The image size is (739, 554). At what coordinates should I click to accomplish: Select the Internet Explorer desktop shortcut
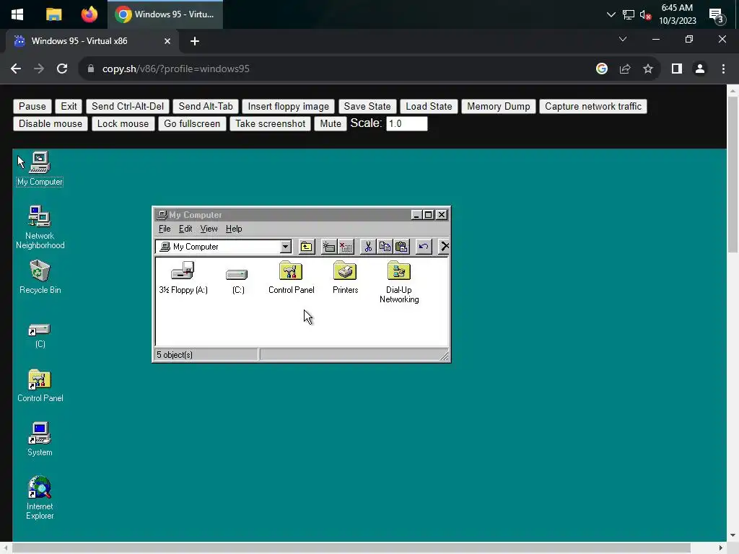click(40, 498)
